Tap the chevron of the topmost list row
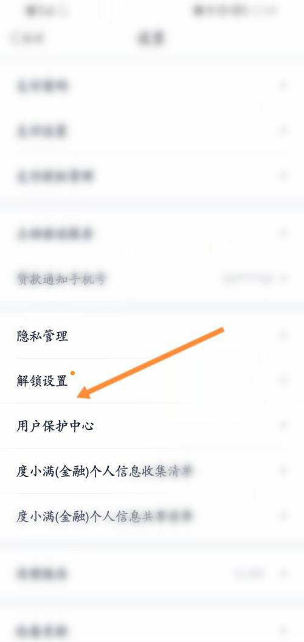304x642 pixels. pyautogui.click(x=283, y=85)
